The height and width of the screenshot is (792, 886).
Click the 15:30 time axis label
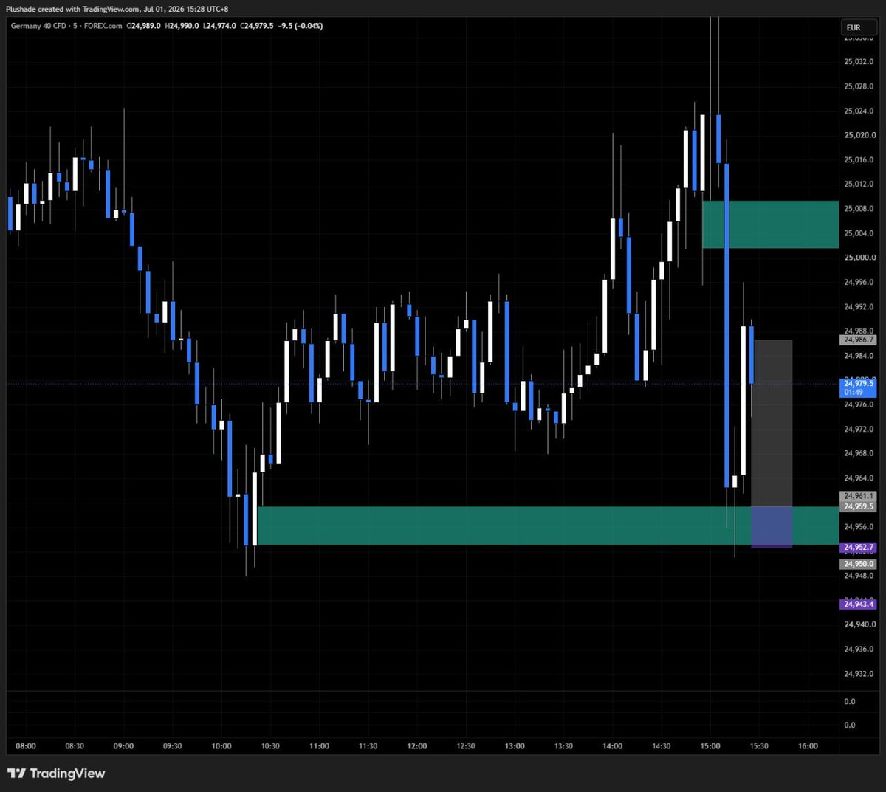point(759,746)
